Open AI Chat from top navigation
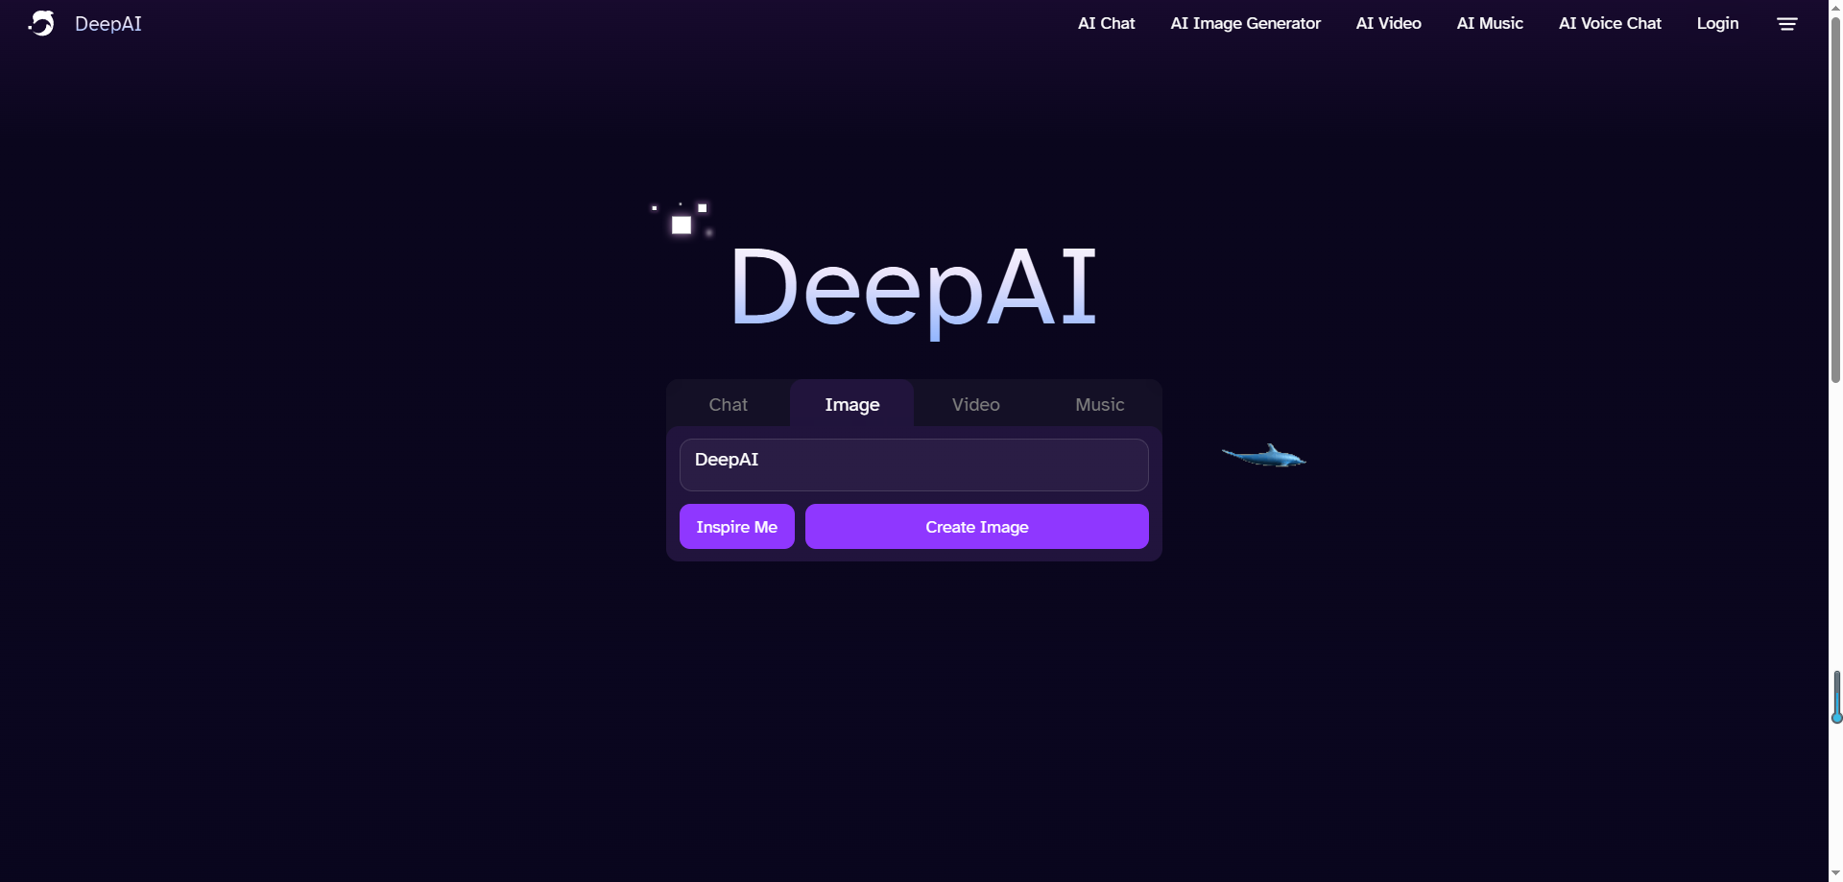 click(x=1106, y=23)
